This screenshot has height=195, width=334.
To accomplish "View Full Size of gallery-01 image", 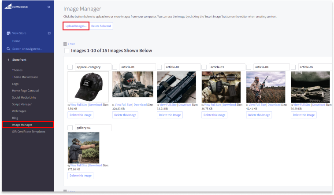I will (x=79, y=166).
